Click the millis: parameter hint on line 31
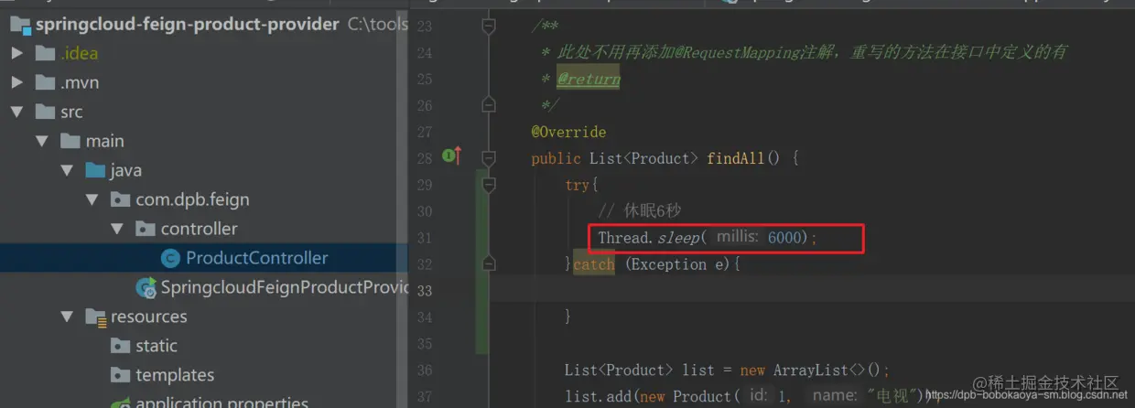Screen dimensions: 1135x408 click(737, 237)
